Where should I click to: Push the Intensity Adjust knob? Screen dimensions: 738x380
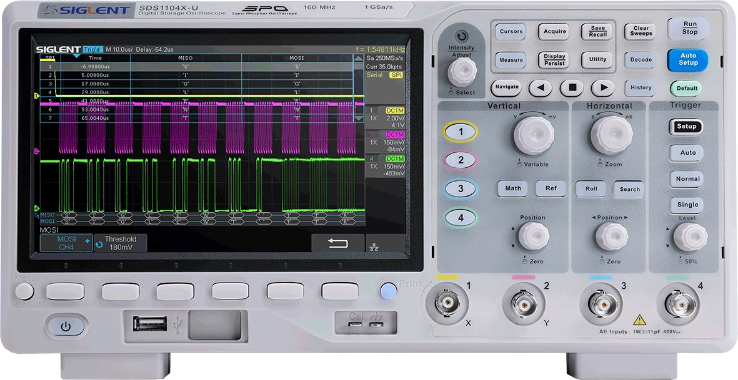pyautogui.click(x=462, y=72)
